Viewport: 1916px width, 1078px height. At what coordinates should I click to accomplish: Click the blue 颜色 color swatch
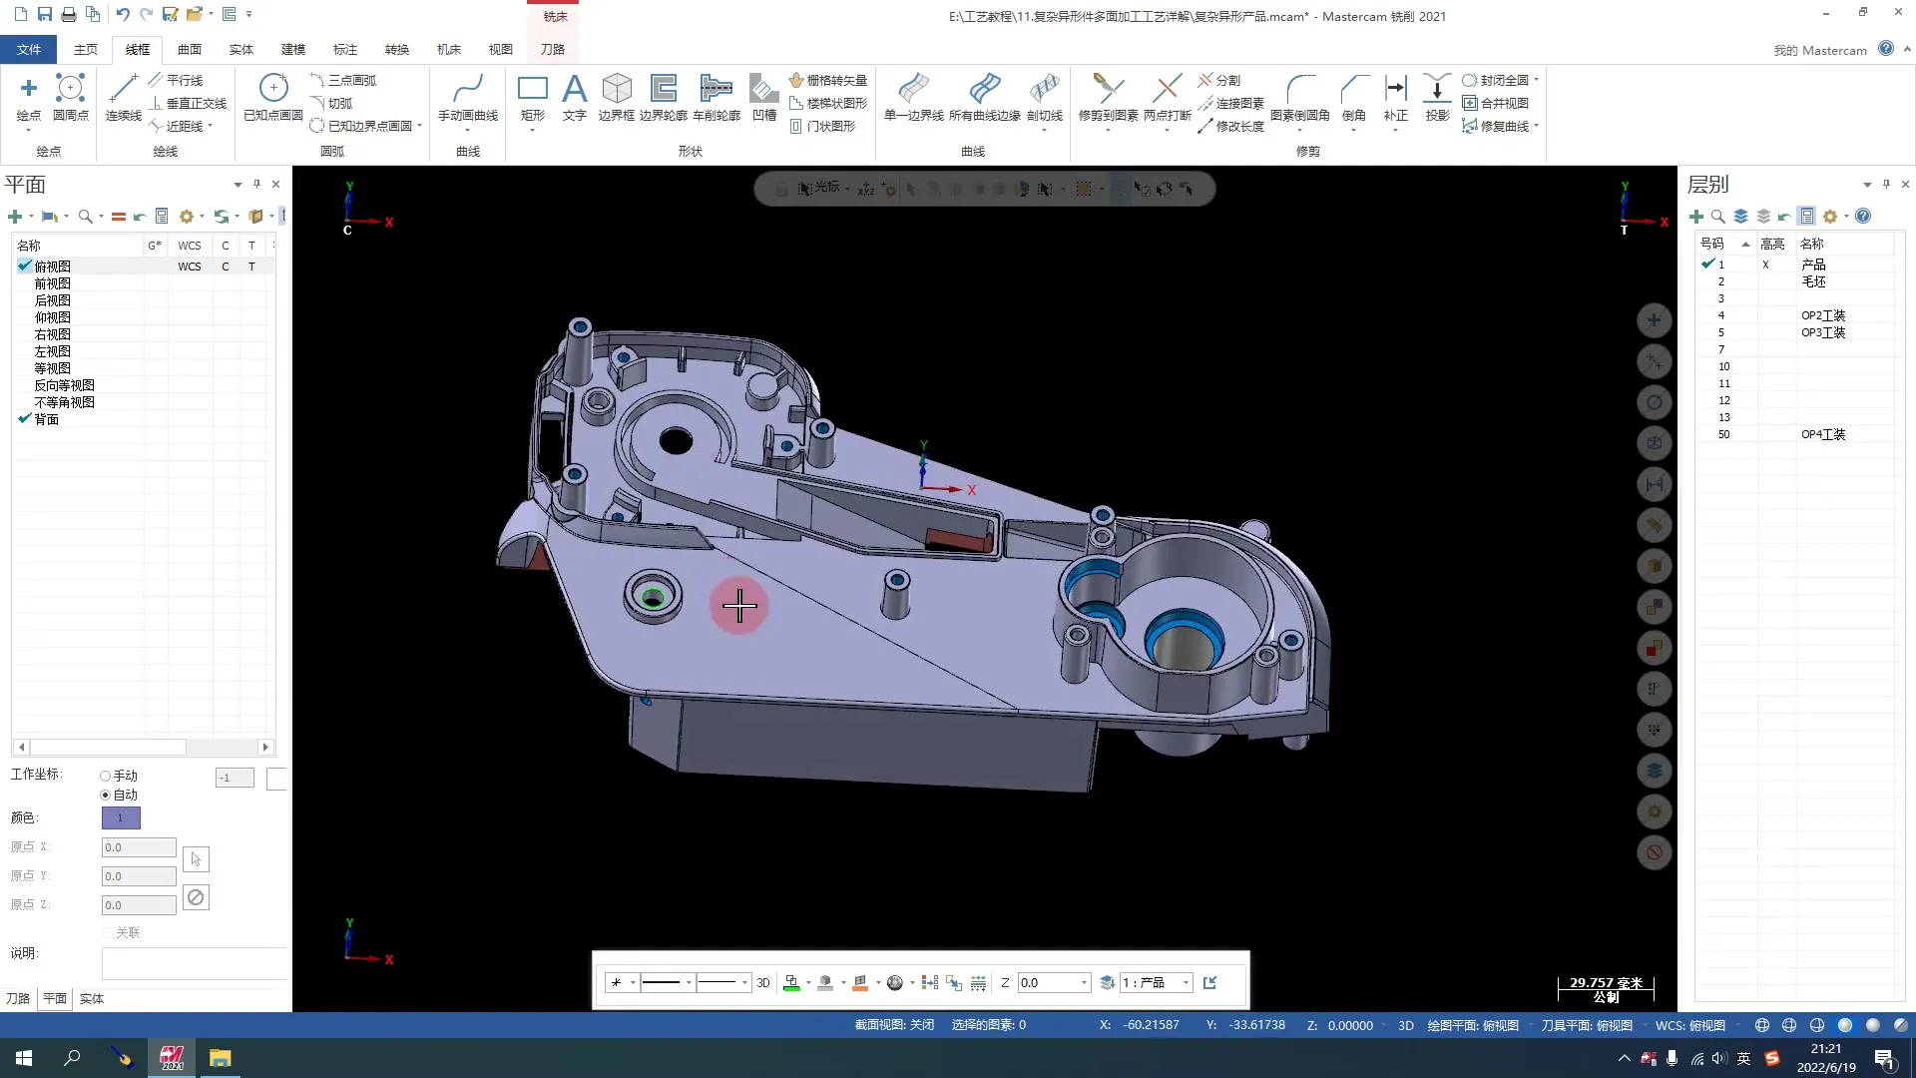(x=120, y=816)
